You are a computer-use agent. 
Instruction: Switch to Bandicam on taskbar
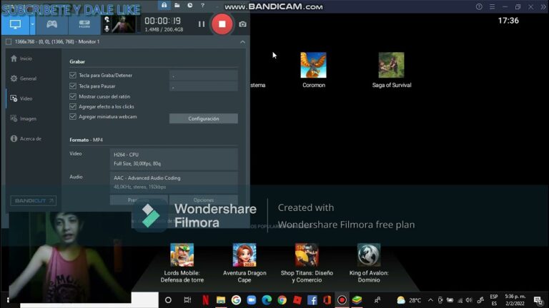coord(342,300)
